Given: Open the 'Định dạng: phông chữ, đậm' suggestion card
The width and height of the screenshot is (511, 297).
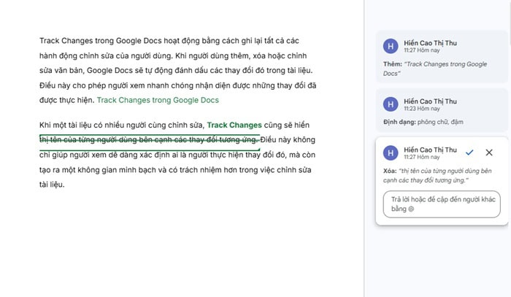Looking at the screenshot, I should pyautogui.click(x=442, y=110).
